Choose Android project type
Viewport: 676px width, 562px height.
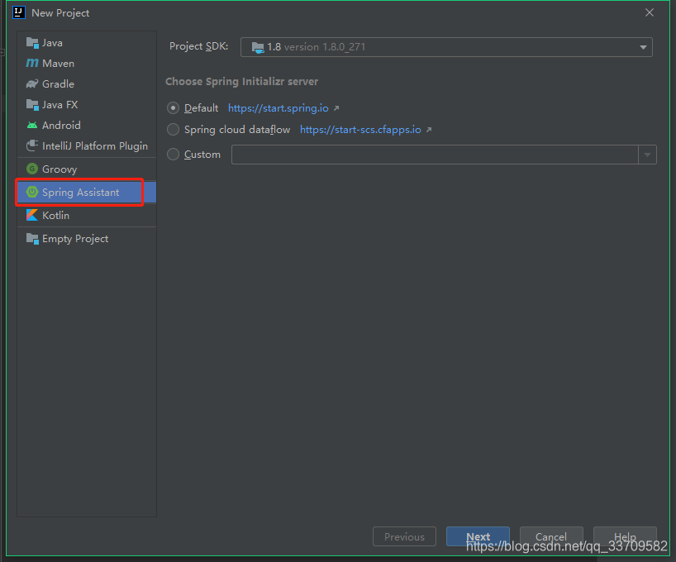(x=87, y=126)
